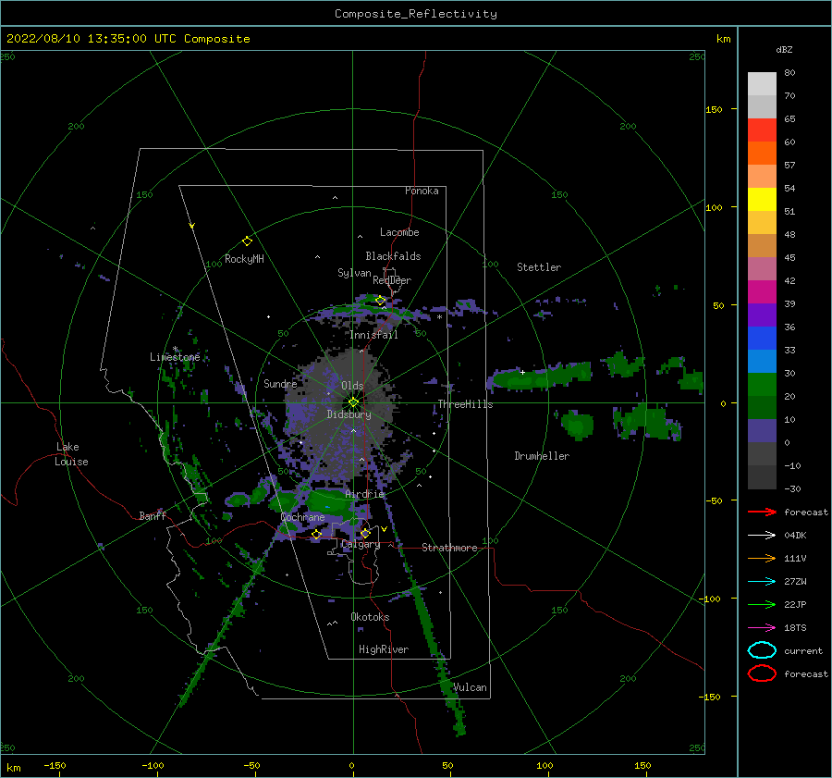
Task: Click the Strathmore city label
Action: click(x=449, y=548)
